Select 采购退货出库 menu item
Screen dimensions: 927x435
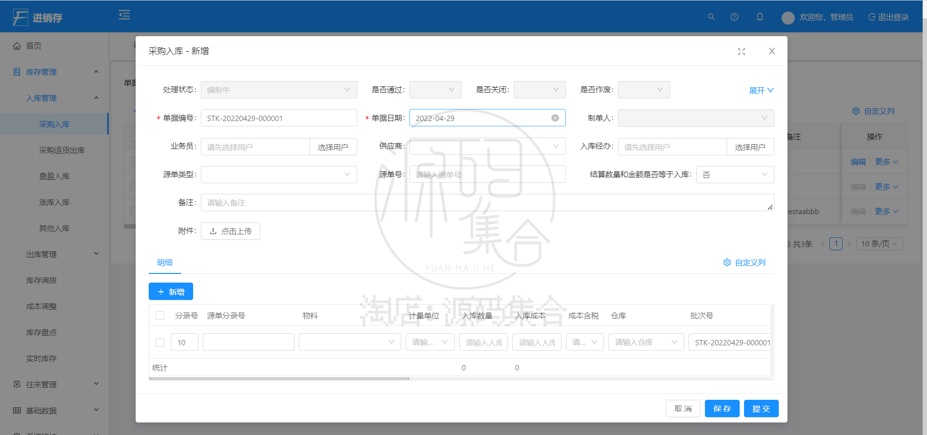tap(62, 150)
